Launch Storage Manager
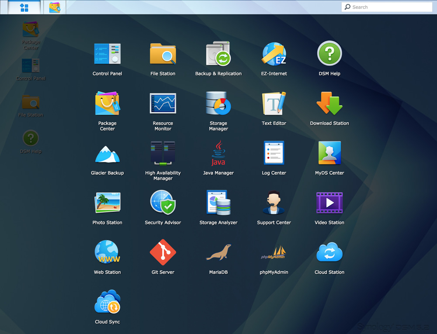Viewport: 437px width, 334px height. 218,104
